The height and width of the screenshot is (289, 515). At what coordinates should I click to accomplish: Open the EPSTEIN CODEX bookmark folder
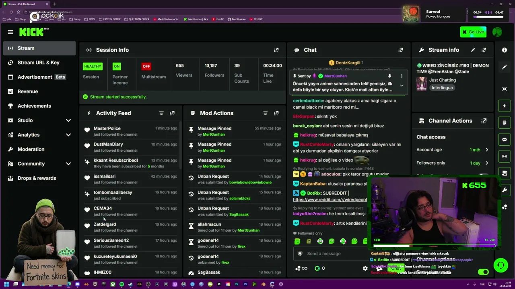109,19
